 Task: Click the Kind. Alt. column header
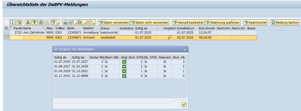(x=179, y=57)
